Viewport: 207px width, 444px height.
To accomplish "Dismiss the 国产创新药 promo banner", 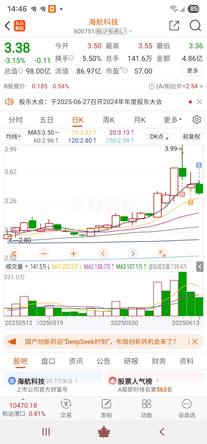I will tap(195, 342).
